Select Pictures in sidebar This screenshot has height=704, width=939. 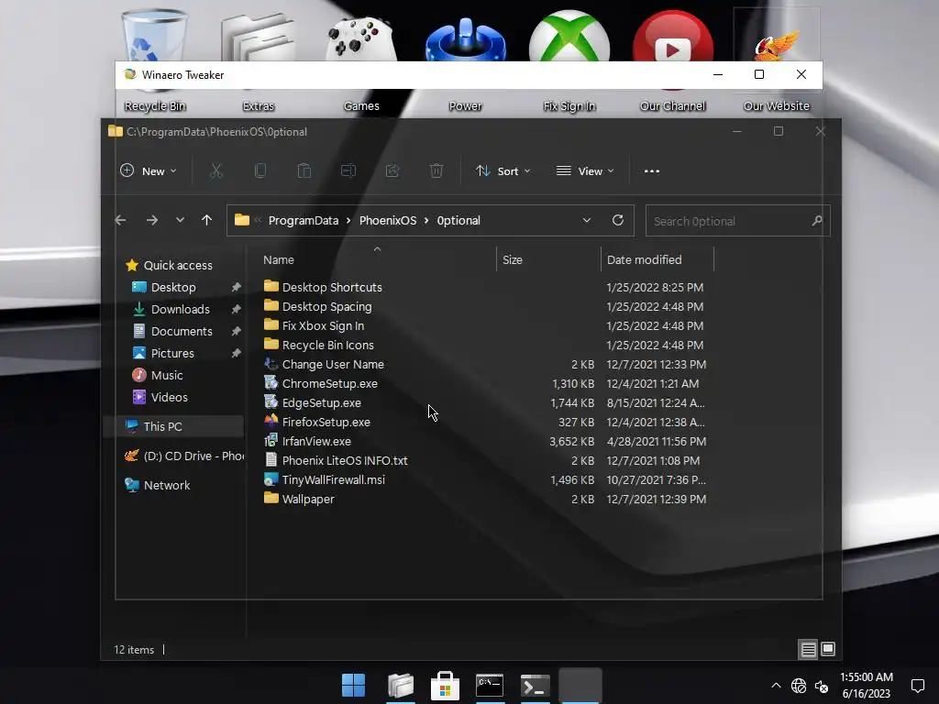[x=163, y=353]
